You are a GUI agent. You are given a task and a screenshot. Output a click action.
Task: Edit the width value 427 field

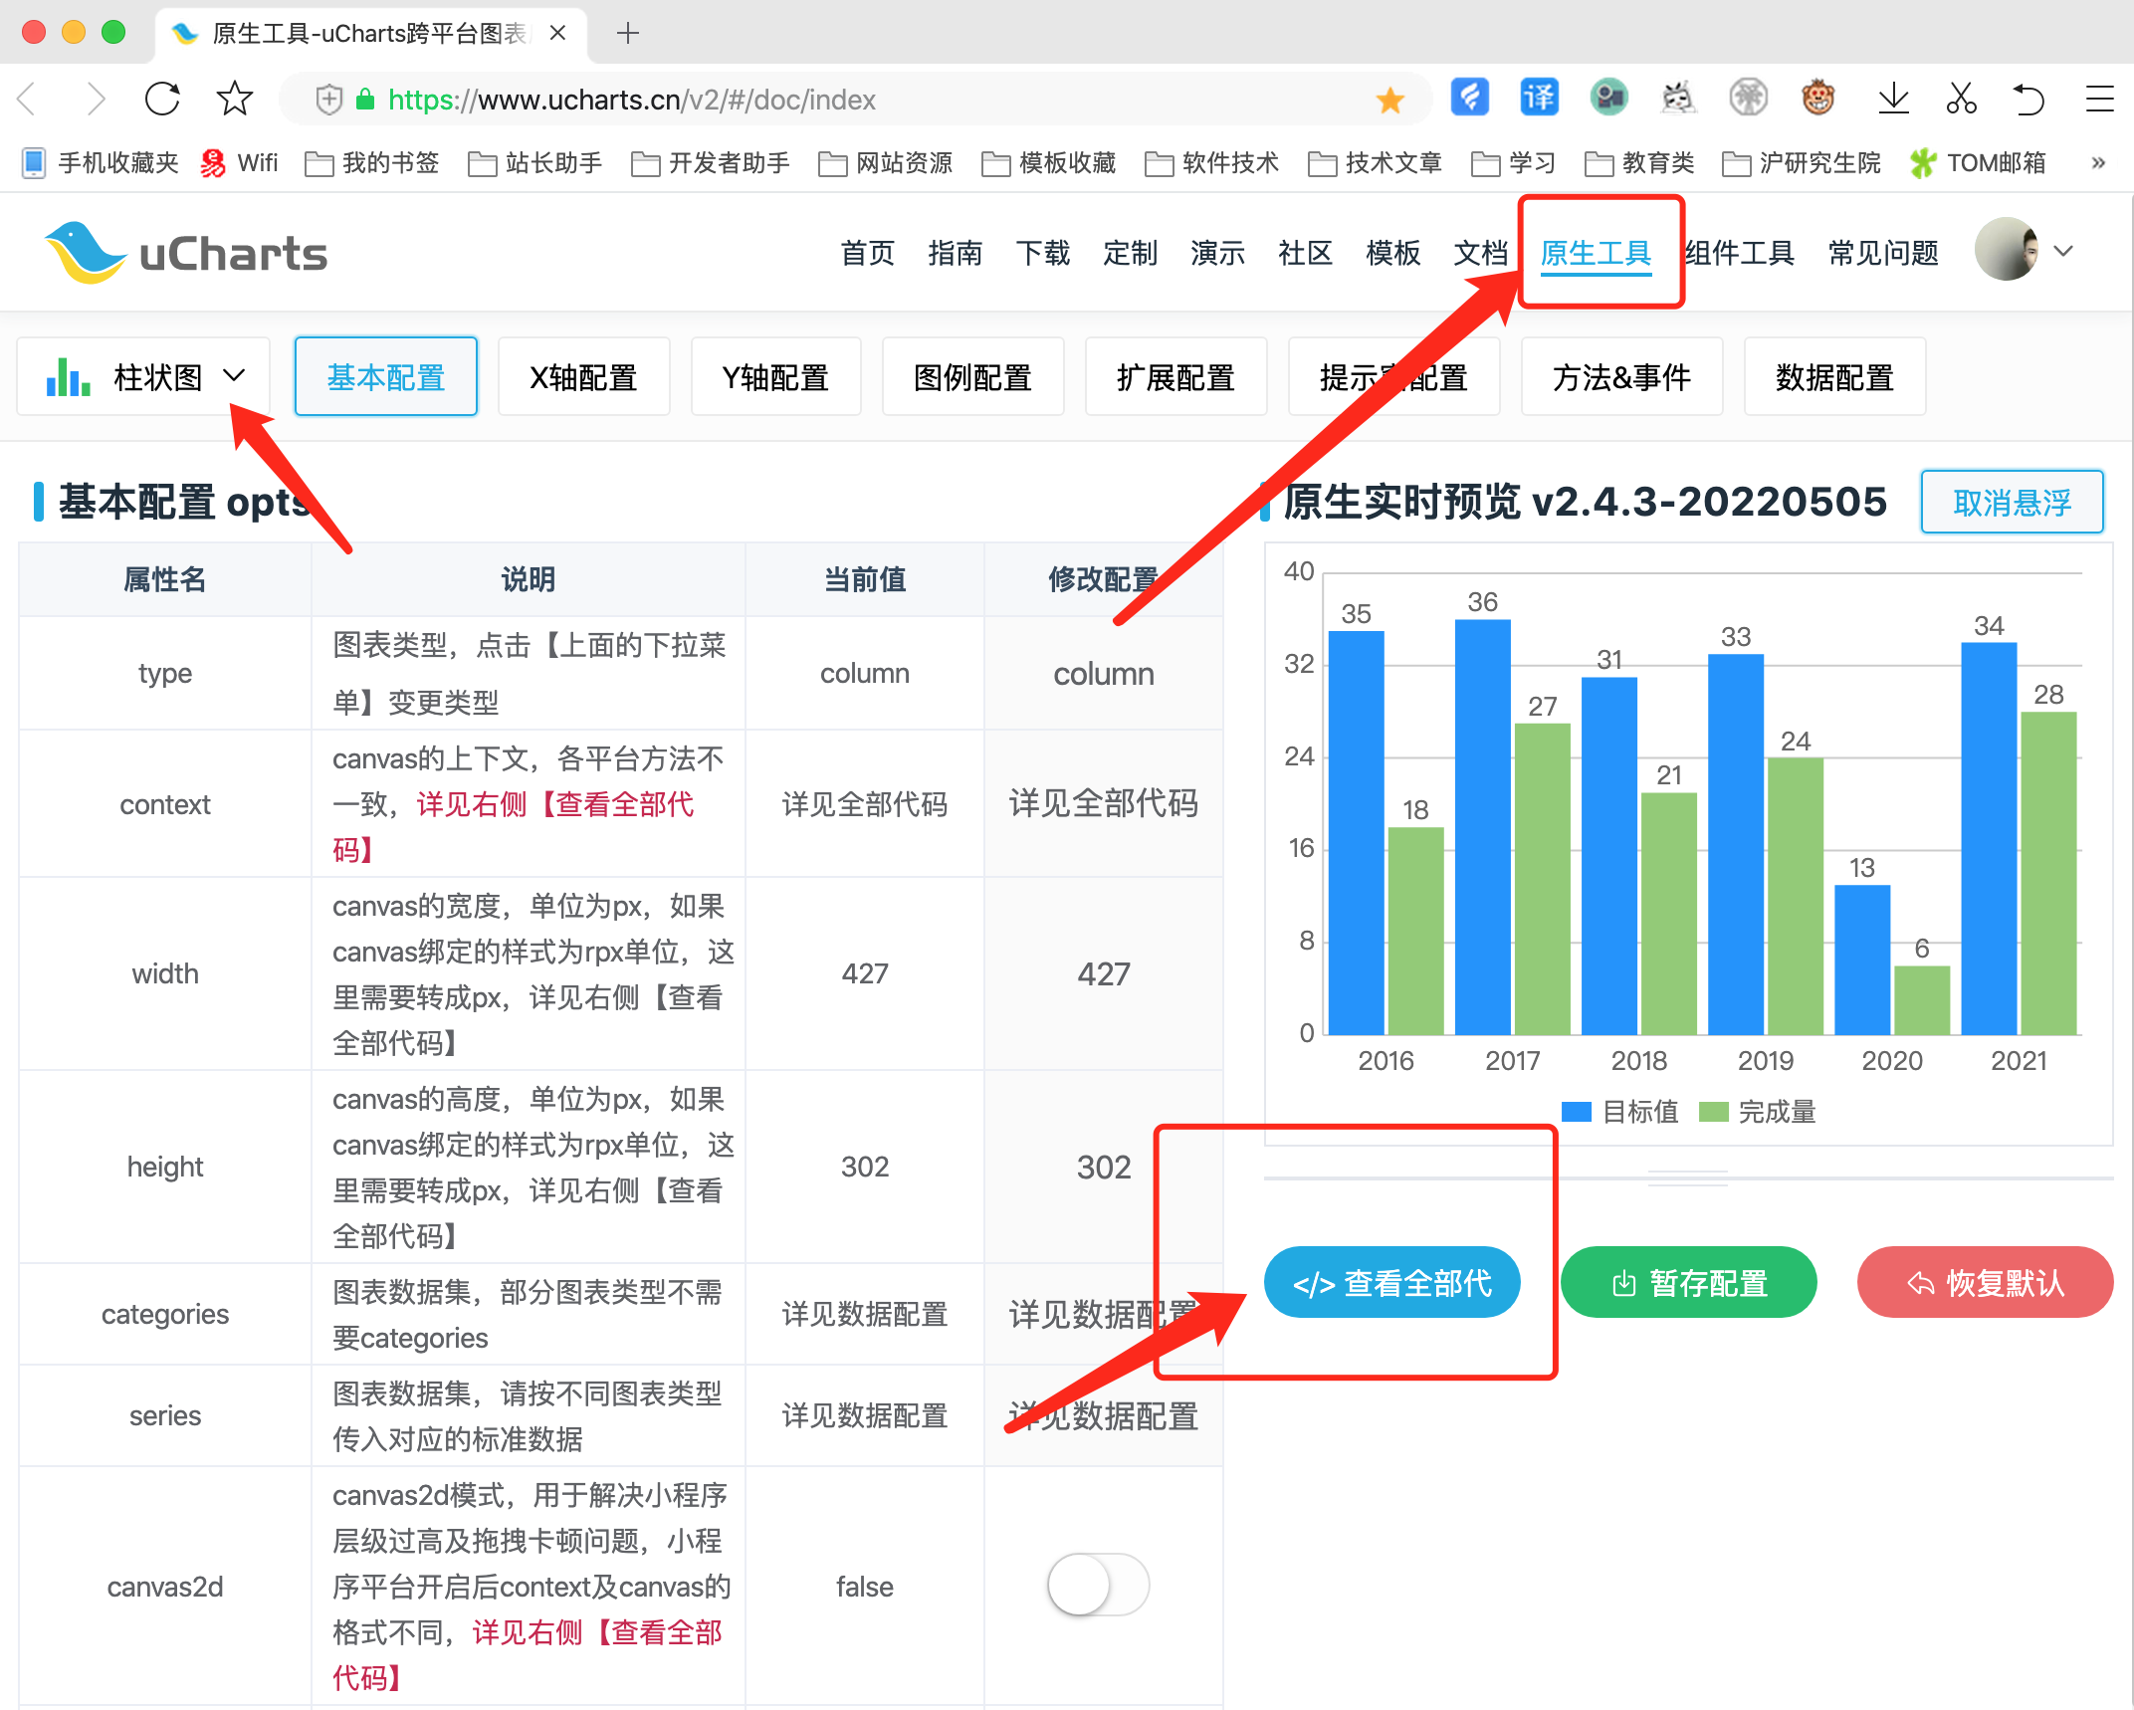(1103, 973)
